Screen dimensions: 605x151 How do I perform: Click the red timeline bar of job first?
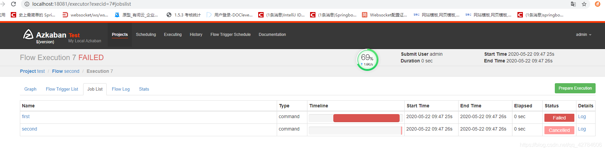366,118
